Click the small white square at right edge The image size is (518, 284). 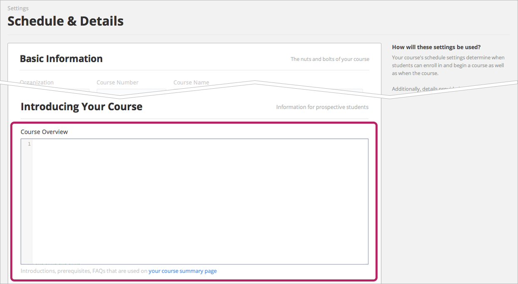(x=515, y=82)
